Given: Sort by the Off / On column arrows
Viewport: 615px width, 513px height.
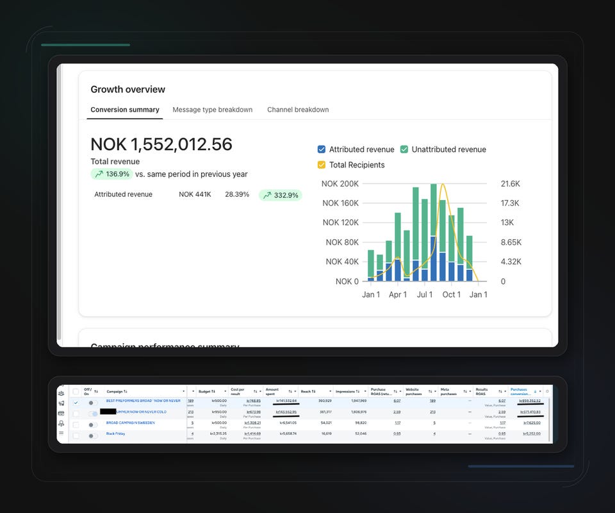Looking at the screenshot, I should point(96,391).
